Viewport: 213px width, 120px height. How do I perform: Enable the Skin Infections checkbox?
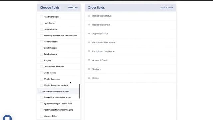pyautogui.click(x=41, y=48)
